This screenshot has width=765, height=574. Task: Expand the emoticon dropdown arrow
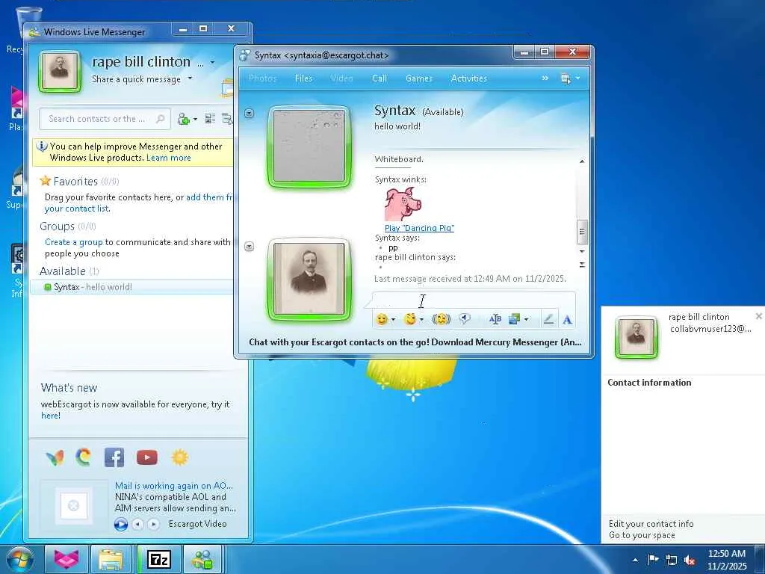[393, 320]
